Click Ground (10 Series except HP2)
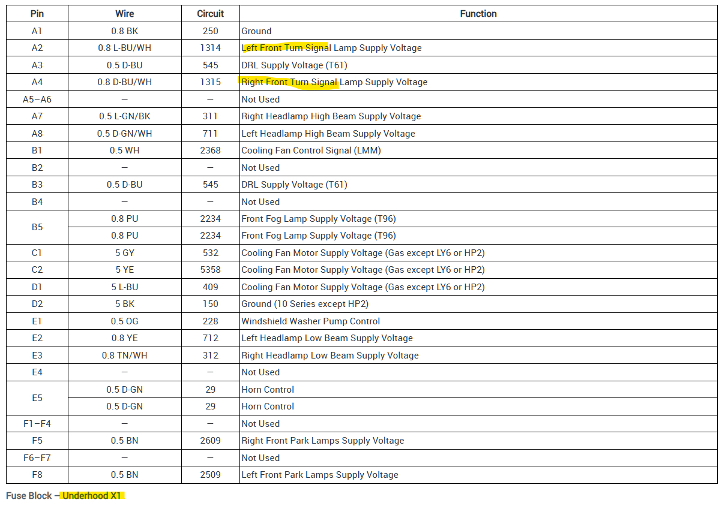The height and width of the screenshot is (506, 719). click(x=305, y=304)
